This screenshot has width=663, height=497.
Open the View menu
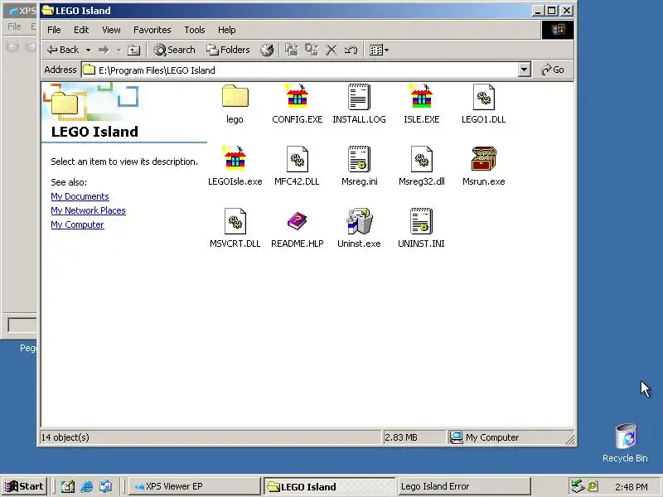click(x=111, y=30)
